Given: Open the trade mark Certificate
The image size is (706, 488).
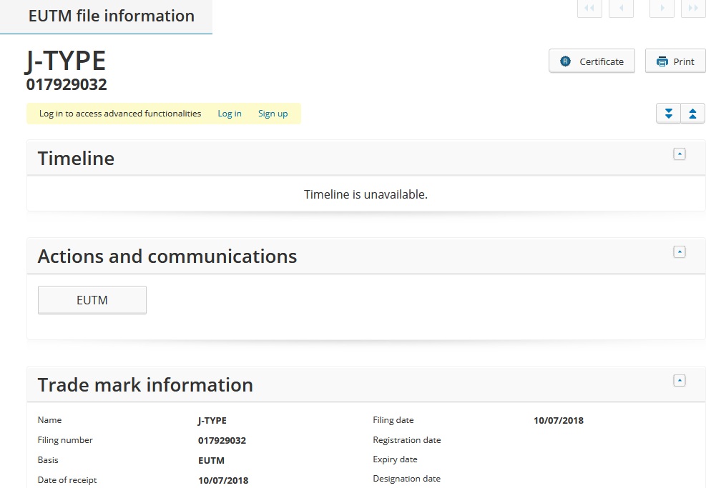Looking at the screenshot, I should [592, 61].
